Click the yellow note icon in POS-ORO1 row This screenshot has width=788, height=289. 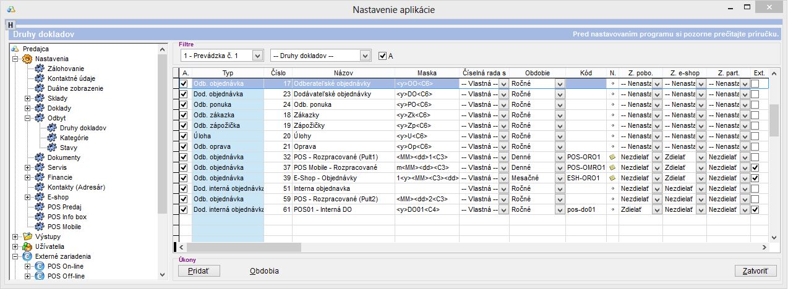pos(612,157)
